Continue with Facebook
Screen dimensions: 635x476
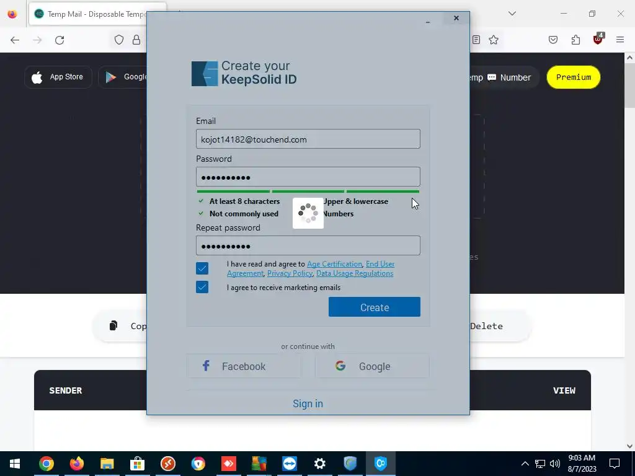coord(244,366)
